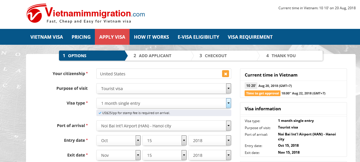Expand the Visa type dropdown
Screen dimensions: 360x162
click(x=164, y=103)
